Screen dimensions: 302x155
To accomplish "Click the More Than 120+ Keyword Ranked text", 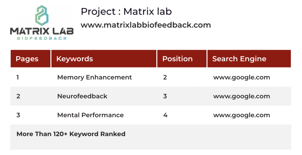I will click(x=71, y=134).
